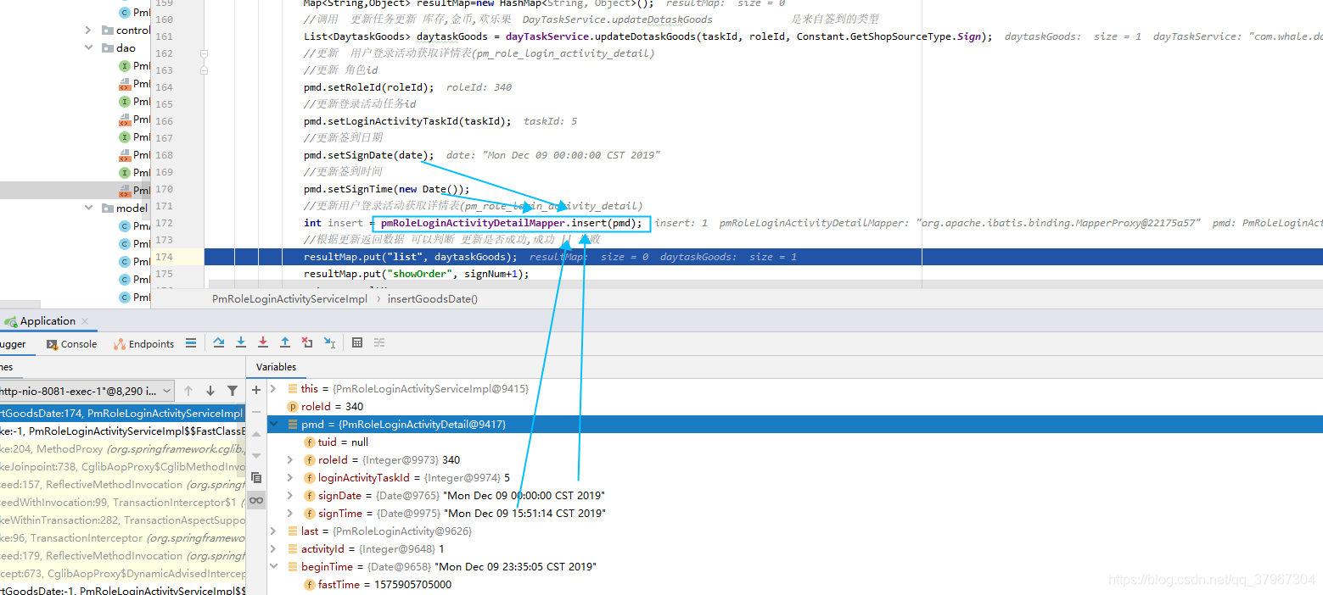The height and width of the screenshot is (595, 1323).
Task: Select the invokeWithinTransaction:282 stack frame
Action: 122,520
